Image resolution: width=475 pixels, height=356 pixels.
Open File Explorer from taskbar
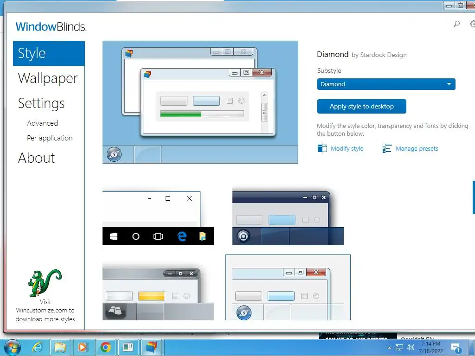60,348
